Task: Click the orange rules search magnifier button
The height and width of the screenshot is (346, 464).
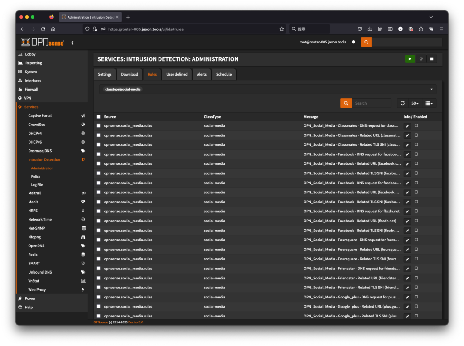Action: [x=346, y=103]
